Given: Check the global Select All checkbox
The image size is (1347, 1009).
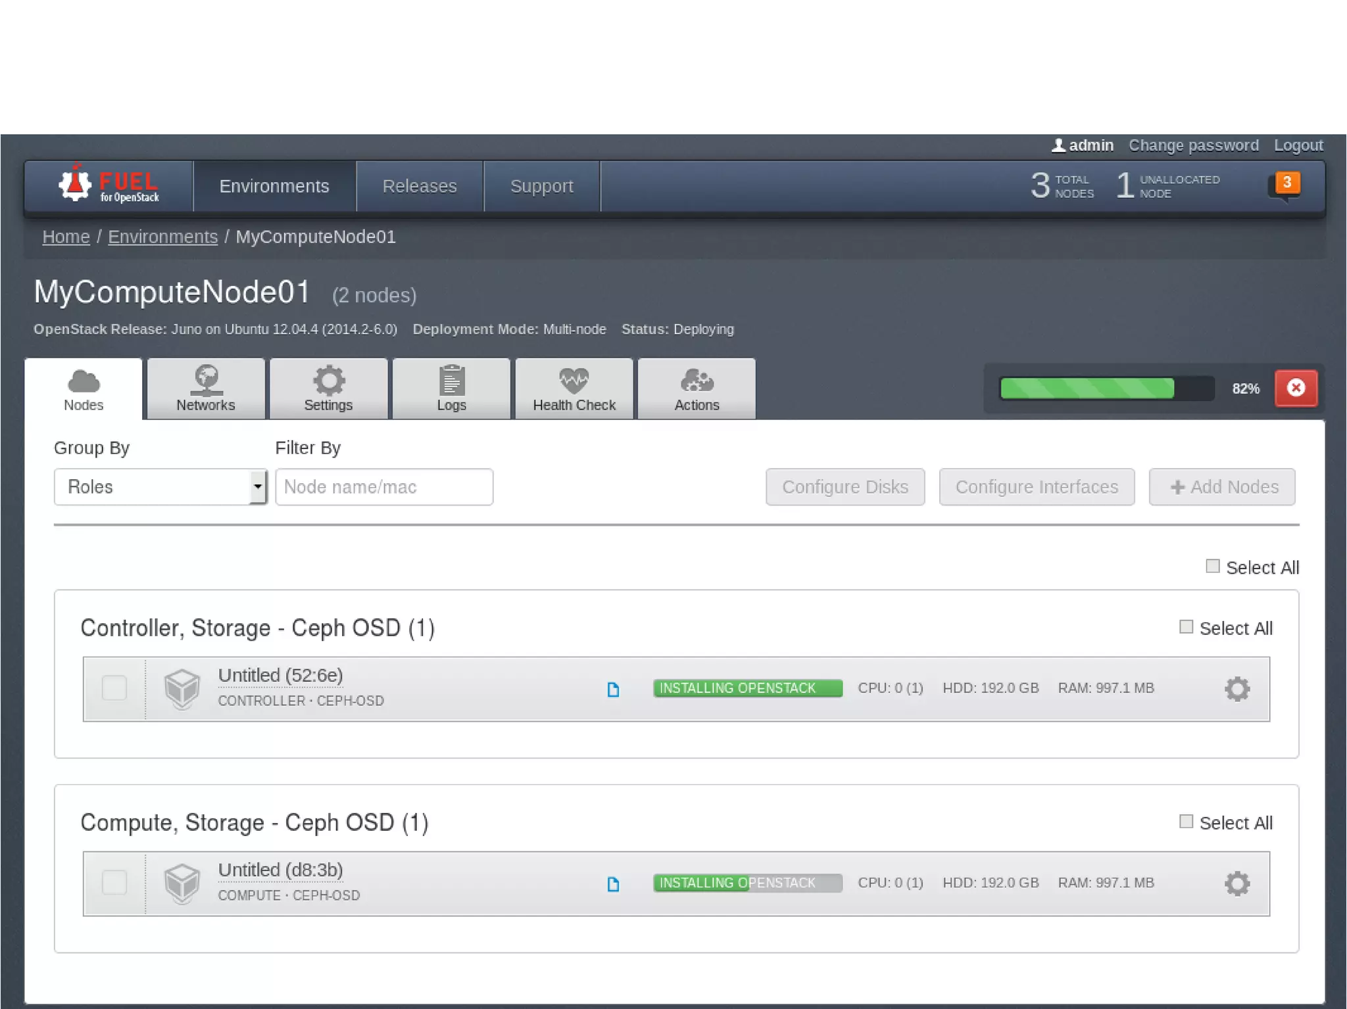Looking at the screenshot, I should point(1212,566).
